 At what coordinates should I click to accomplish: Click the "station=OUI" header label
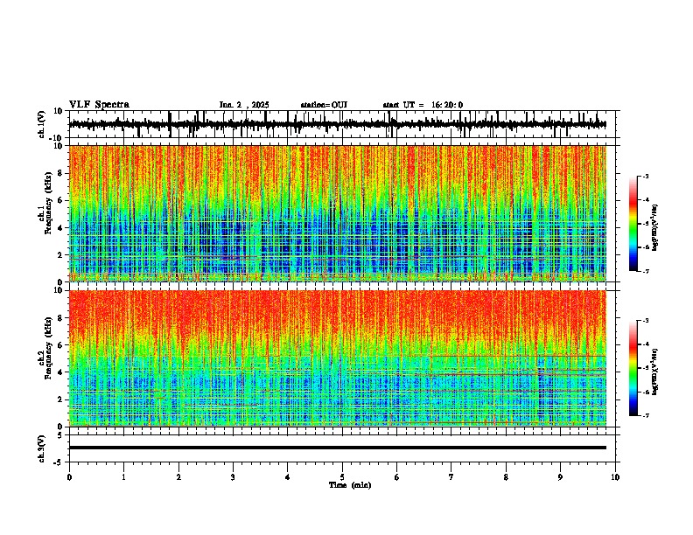[324, 105]
